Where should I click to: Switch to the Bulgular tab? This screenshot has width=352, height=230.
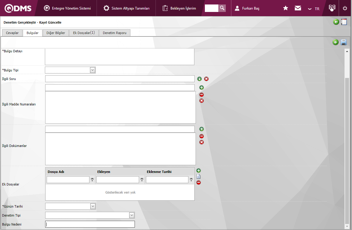point(33,33)
